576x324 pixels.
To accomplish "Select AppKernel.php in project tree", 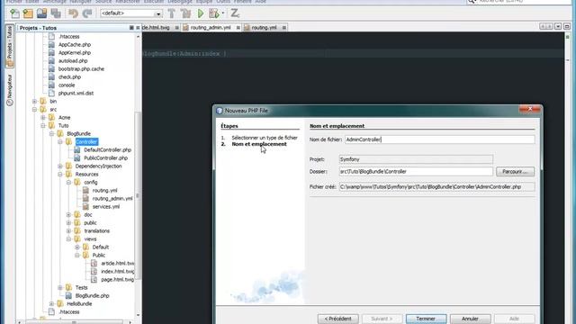I will [75, 53].
